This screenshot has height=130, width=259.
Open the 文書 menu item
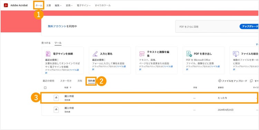(49, 5)
